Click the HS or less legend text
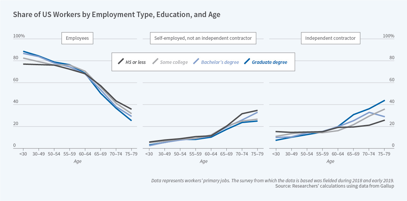Viewport: 407px width, 201px height. pyautogui.click(x=137, y=62)
